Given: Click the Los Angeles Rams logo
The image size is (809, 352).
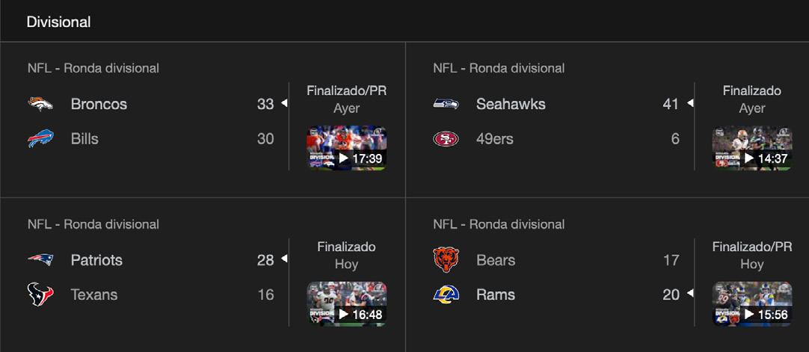Looking at the screenshot, I should (446, 295).
